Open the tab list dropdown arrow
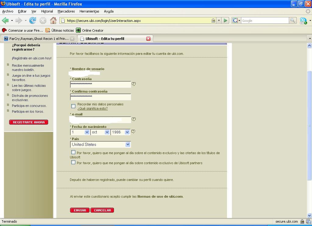Viewport: 312px width, 226px height. click(310, 39)
